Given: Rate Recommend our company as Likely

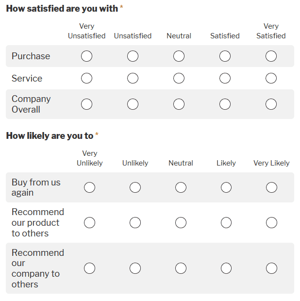Looking at the screenshot, I should pyautogui.click(x=226, y=268).
